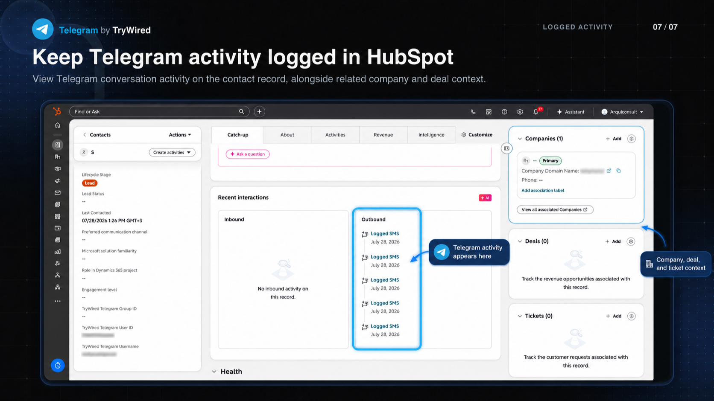Open the bar chart Reporting sidebar icon

click(57, 252)
